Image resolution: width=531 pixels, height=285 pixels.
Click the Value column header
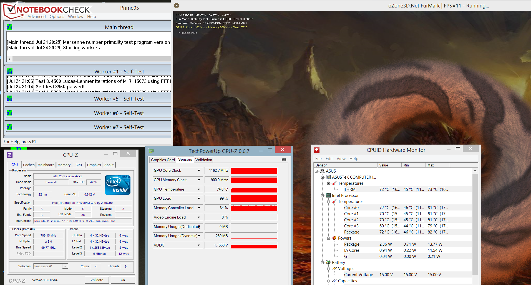pos(389,165)
